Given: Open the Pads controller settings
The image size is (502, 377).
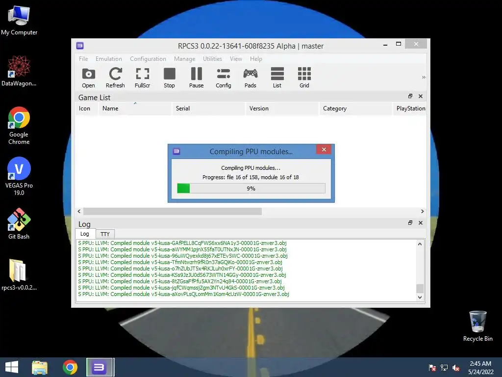Looking at the screenshot, I should point(251,78).
